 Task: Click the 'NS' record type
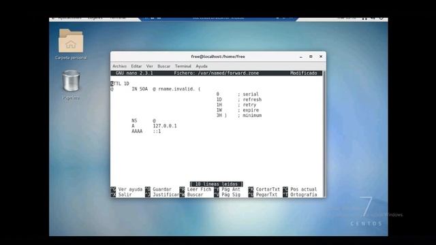pyautogui.click(x=134, y=120)
